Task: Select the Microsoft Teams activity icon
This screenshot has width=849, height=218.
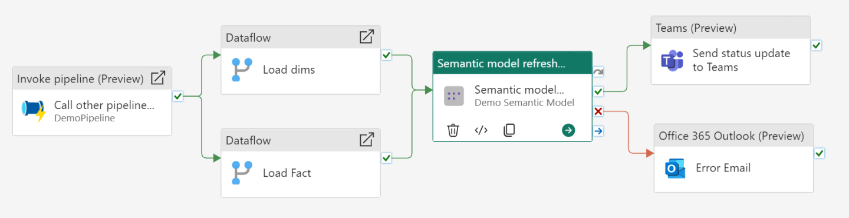Action: click(672, 60)
